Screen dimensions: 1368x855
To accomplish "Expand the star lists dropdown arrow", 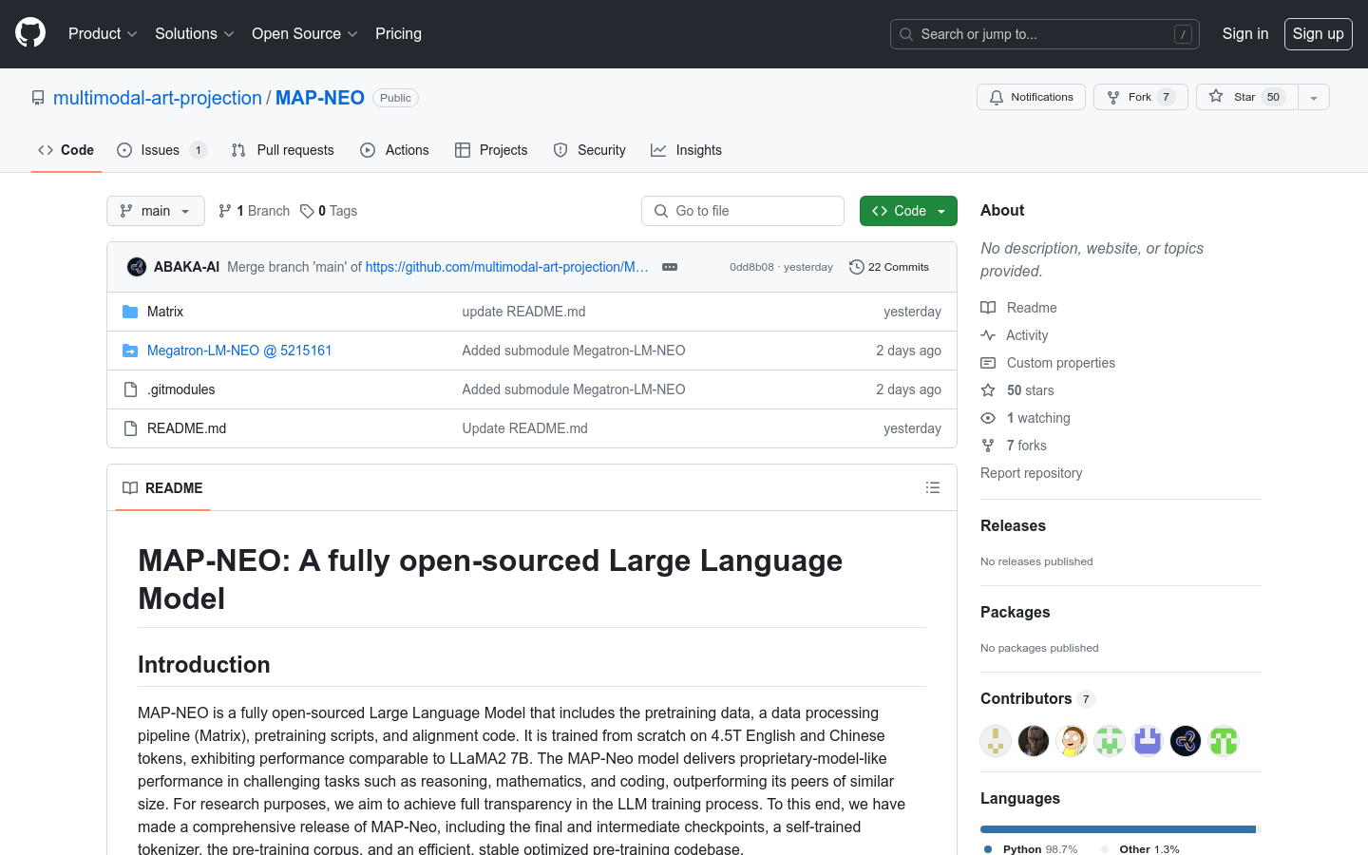I will click(1314, 97).
